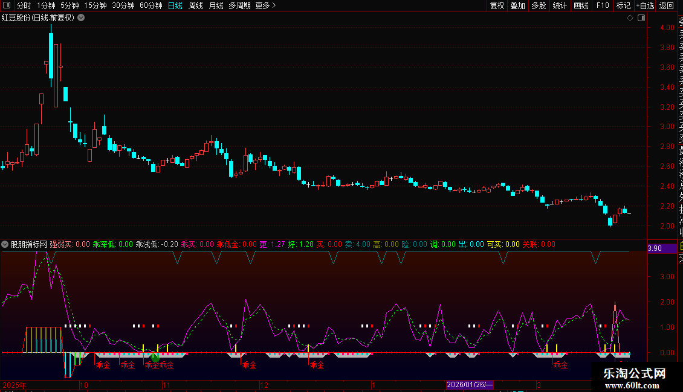Toggle the left sidebar panel icon
The width and height of the screenshot is (683, 392).
(x=6, y=6)
